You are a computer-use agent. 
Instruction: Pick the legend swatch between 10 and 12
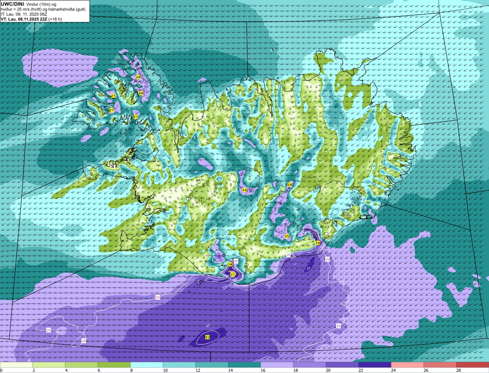point(179,365)
